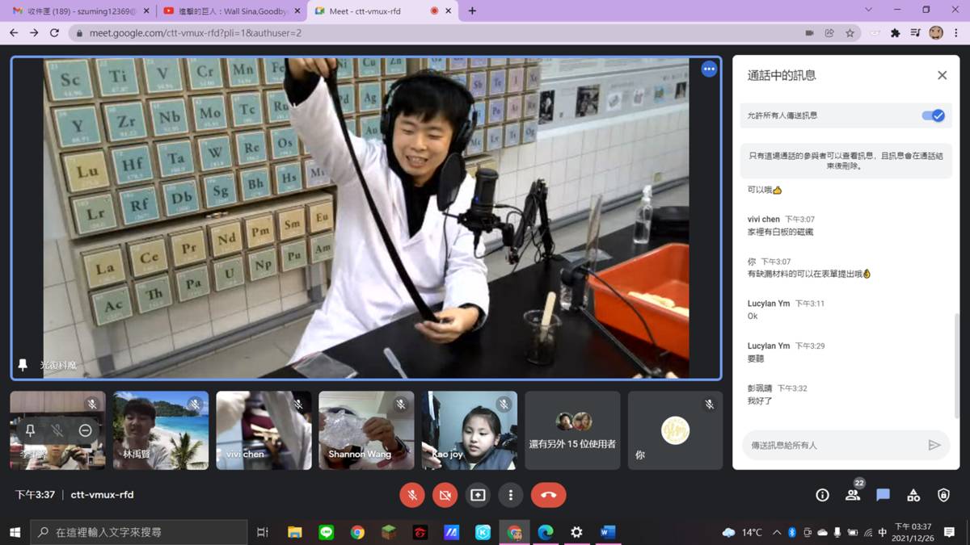Click Lucylan Ym's message 要聽
The image size is (970, 545).
tap(756, 358)
